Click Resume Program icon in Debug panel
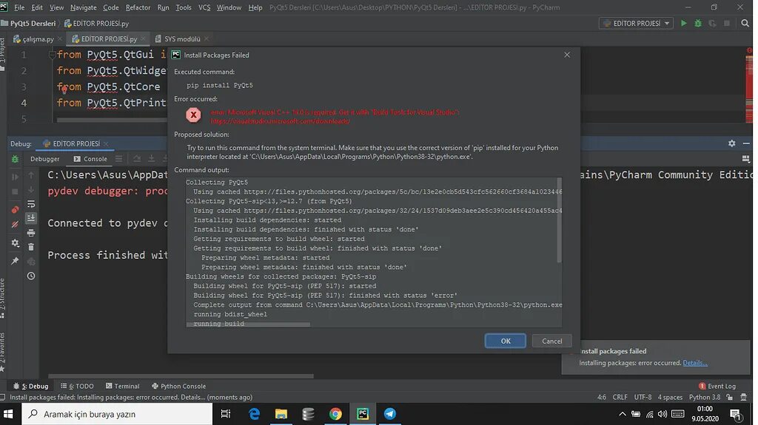This screenshot has height=425, width=758. coord(15,177)
